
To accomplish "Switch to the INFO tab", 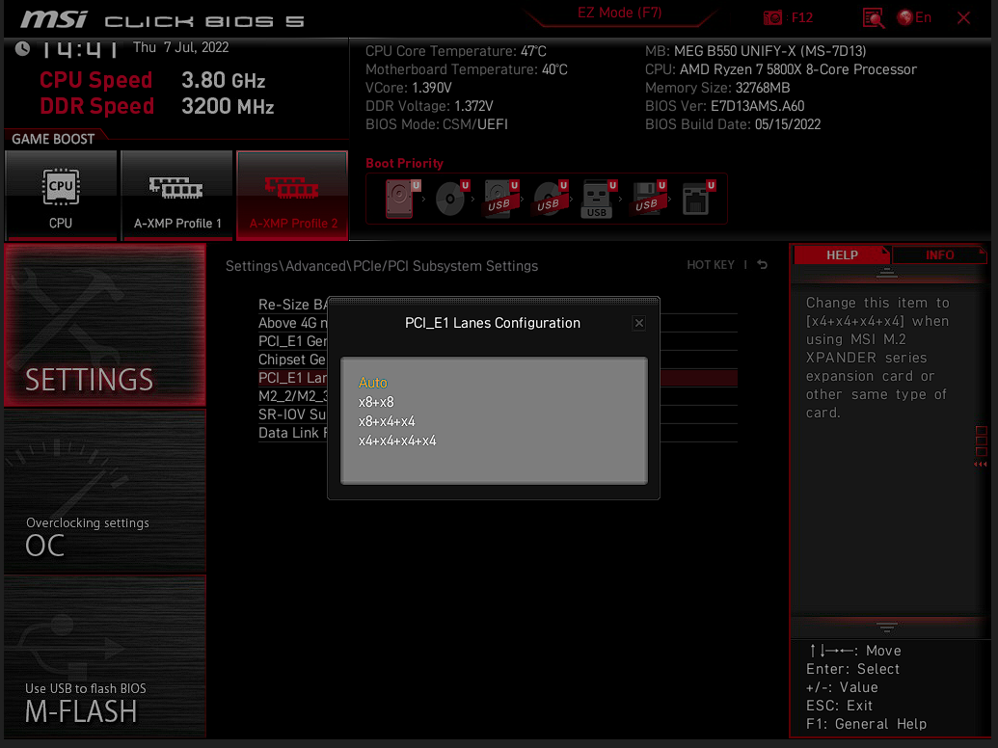I will 939,255.
